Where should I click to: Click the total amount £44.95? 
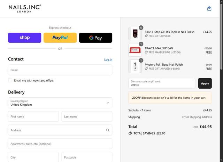(206, 127)
